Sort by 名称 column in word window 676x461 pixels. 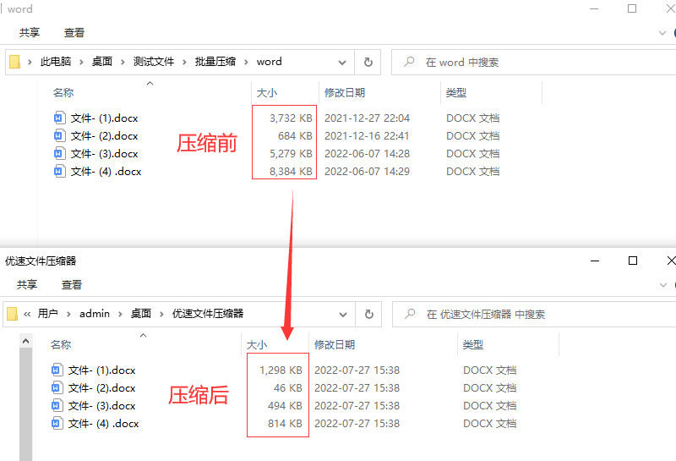pyautogui.click(x=63, y=92)
